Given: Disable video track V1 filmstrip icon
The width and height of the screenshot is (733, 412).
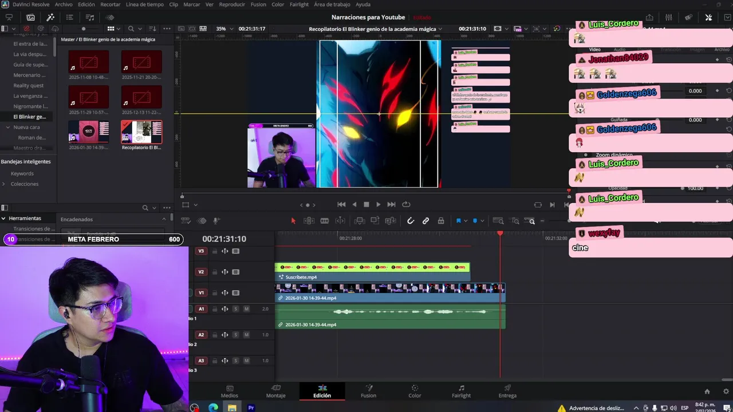Looking at the screenshot, I should click(235, 292).
